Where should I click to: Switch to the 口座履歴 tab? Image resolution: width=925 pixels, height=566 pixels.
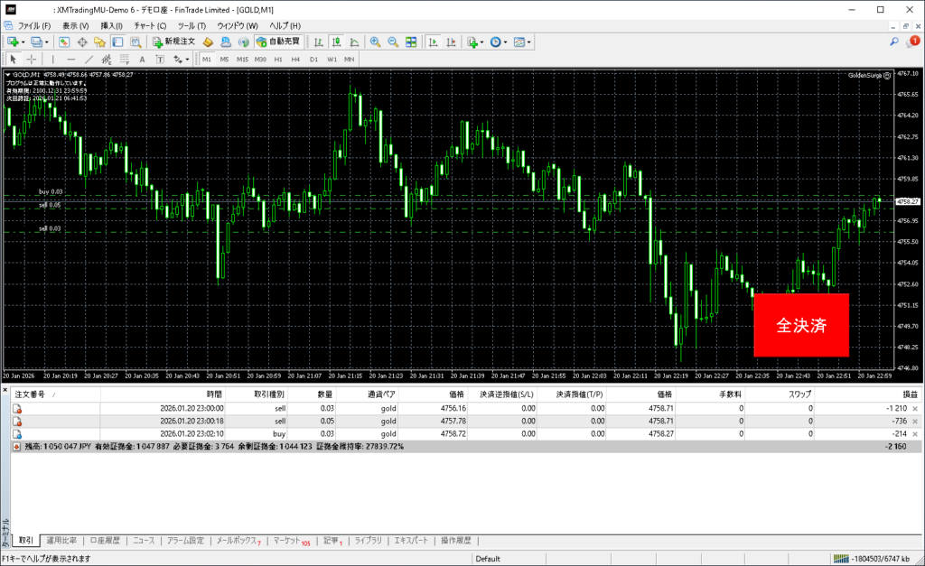pos(107,541)
